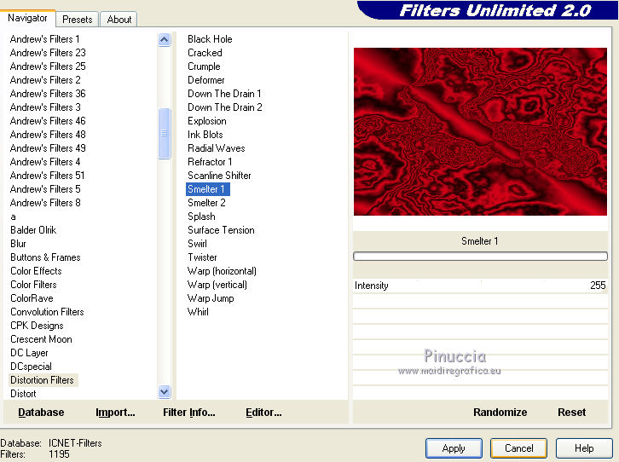
Task: Click Import... button
Action: (x=115, y=413)
